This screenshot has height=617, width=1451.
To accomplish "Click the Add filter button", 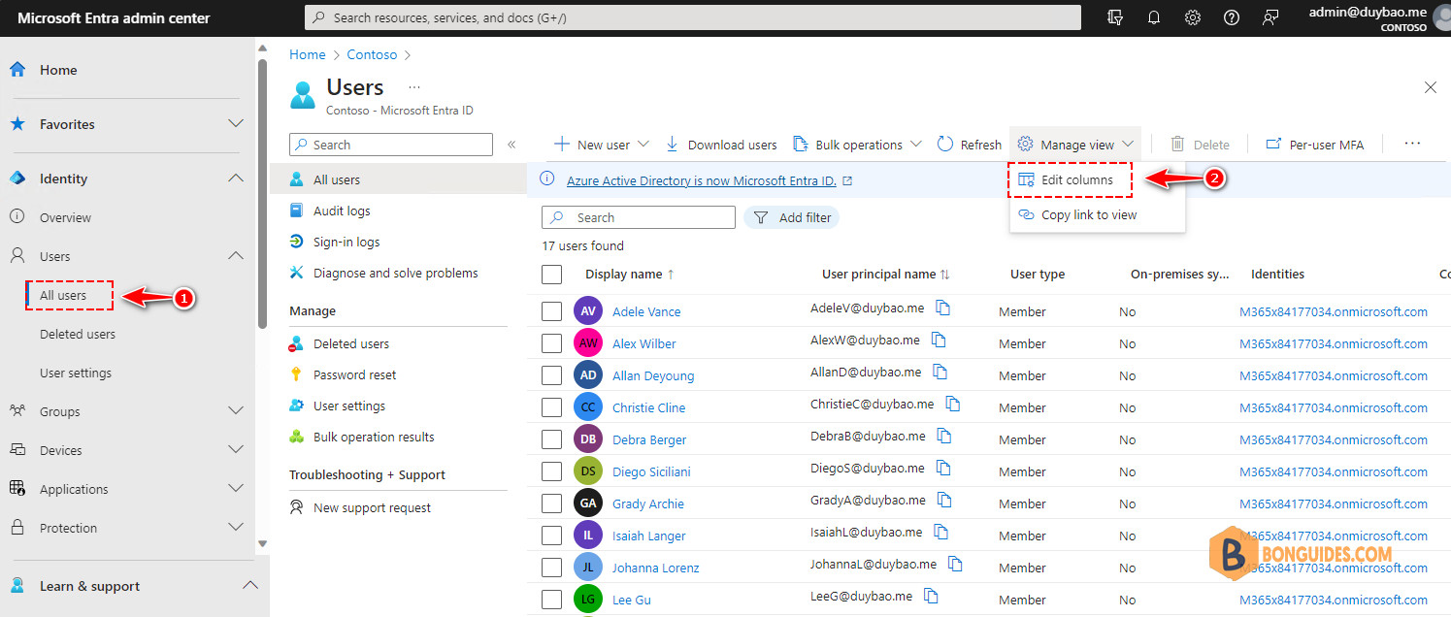I will pyautogui.click(x=792, y=217).
